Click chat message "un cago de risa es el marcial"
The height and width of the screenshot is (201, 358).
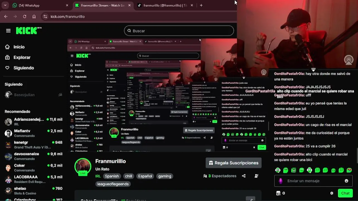point(328,125)
